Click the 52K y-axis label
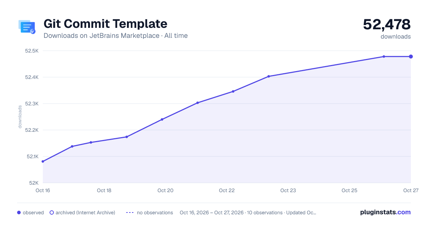This screenshot has height=225, width=428. 34,183
